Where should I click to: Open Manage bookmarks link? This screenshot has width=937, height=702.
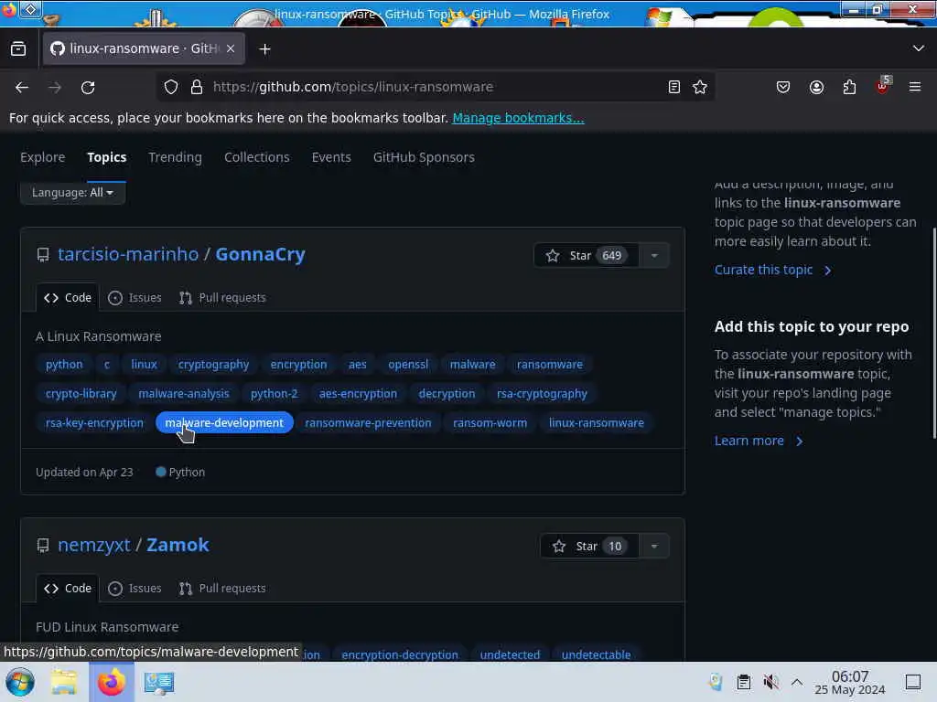518,118
